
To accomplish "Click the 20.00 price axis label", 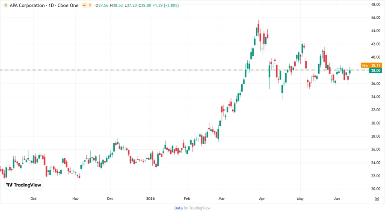I will 376,189.
